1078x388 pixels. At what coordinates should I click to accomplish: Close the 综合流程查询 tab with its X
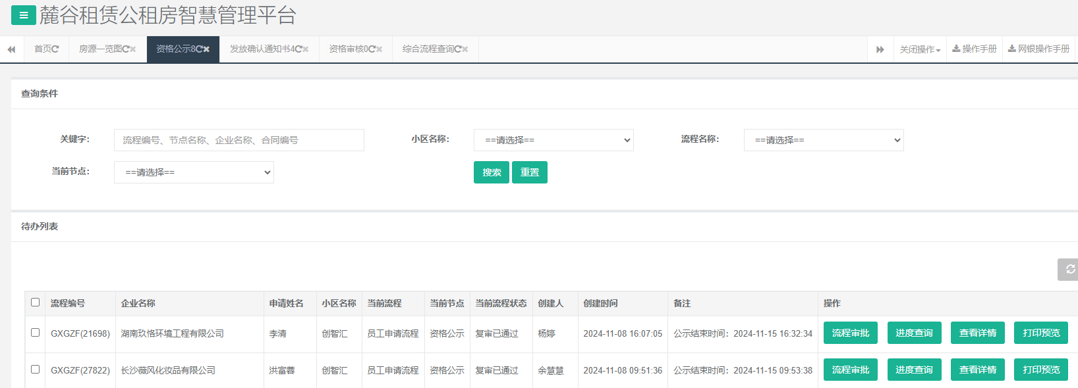click(x=465, y=49)
